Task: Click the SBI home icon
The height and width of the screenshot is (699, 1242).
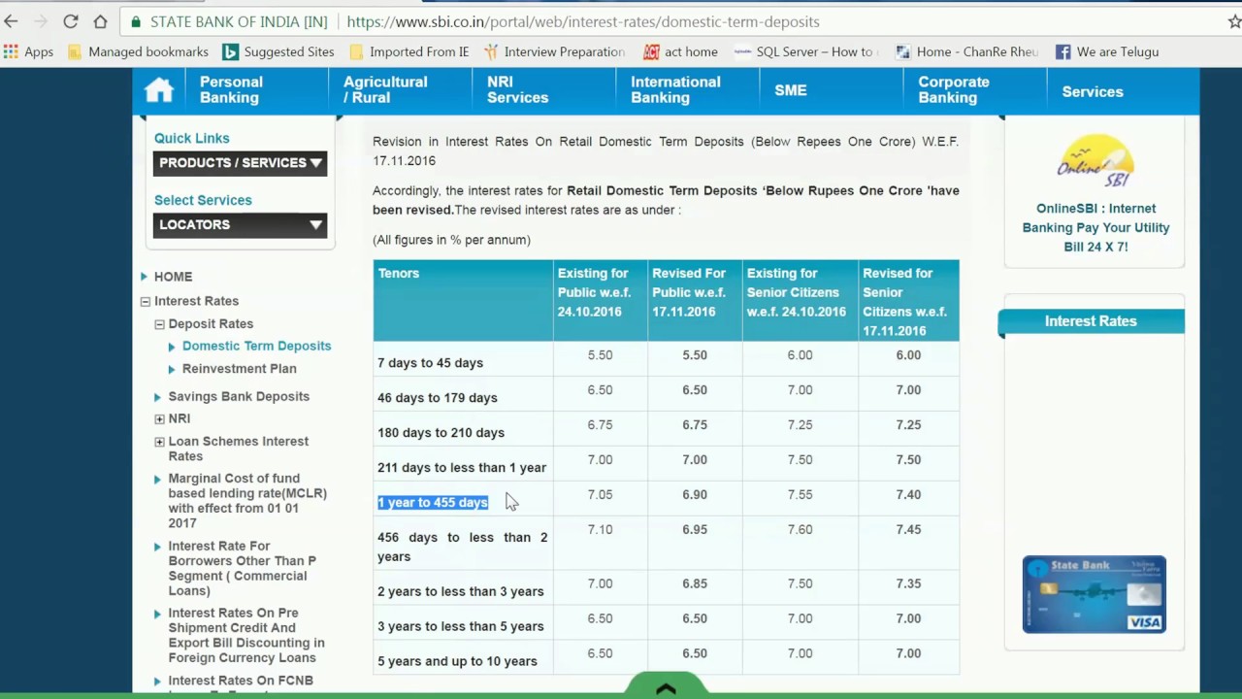Action: 159,90
